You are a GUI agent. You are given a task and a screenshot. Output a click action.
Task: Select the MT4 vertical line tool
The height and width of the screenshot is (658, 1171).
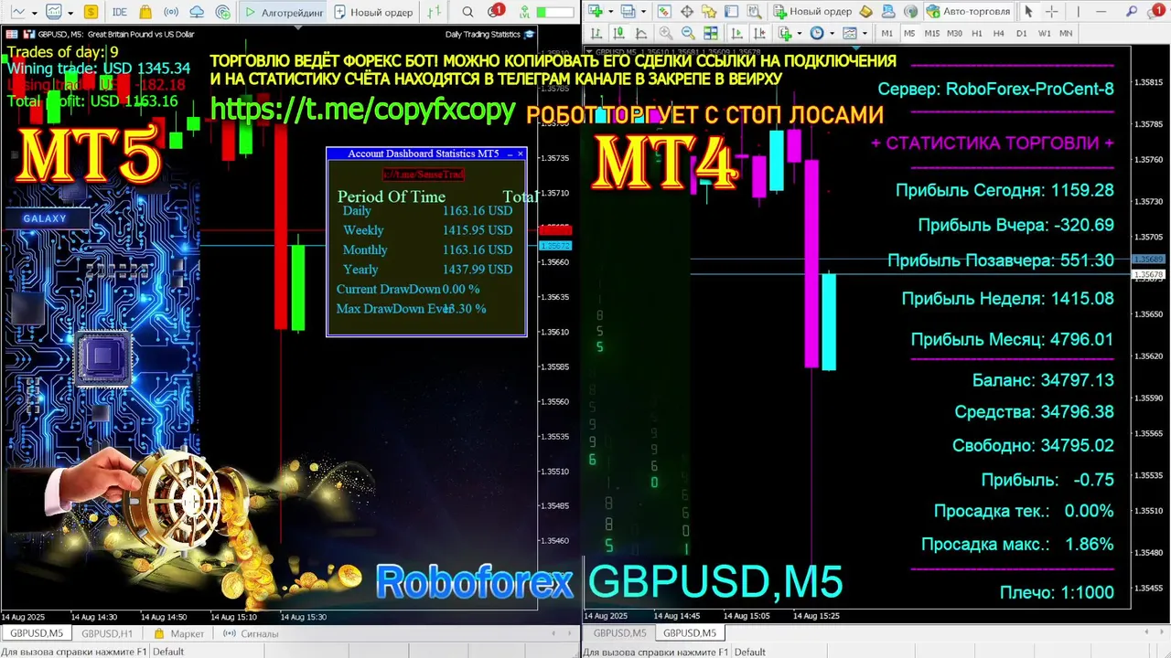[x=1078, y=12]
